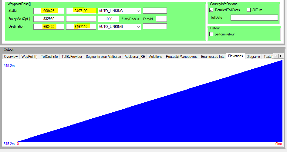Image resolution: width=287 pixels, height=152 pixels.
Task: Click the FerryId input box
Action: point(161,19)
